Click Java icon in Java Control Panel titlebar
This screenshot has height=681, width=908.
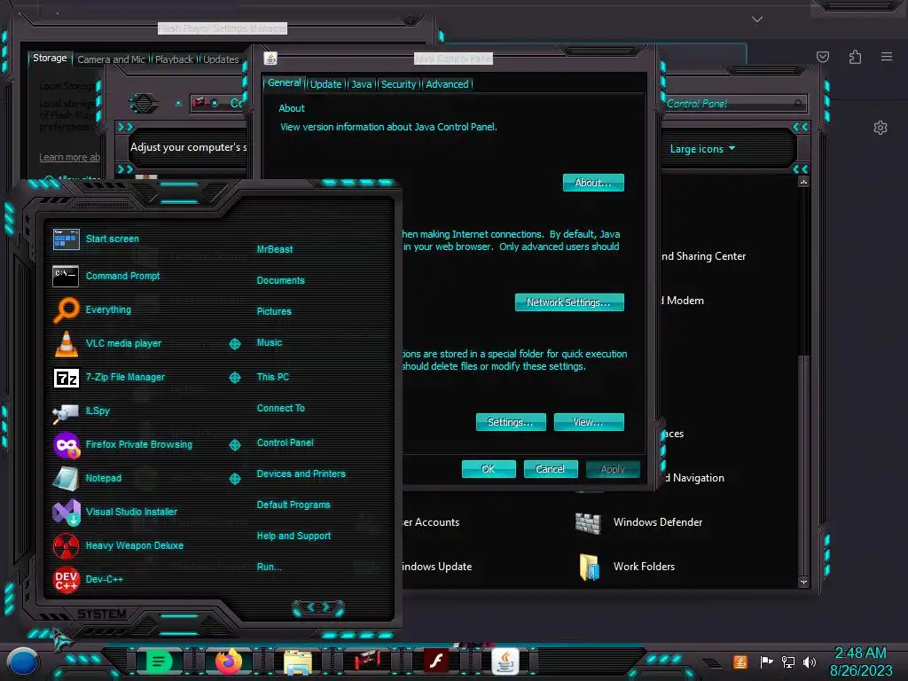(270, 59)
